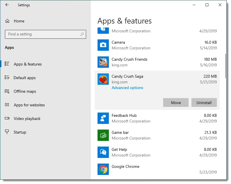Click the 220 MB size value
Screen dimensions: 231x184
point(210,76)
